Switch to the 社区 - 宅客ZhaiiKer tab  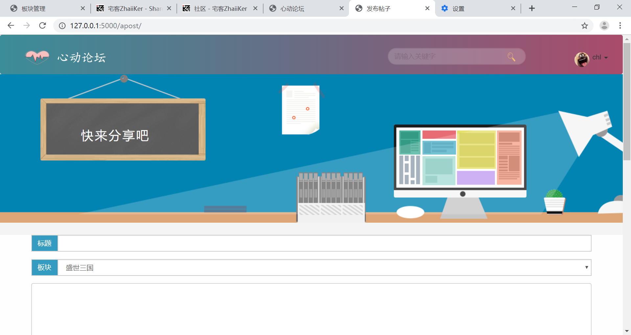pos(220,9)
